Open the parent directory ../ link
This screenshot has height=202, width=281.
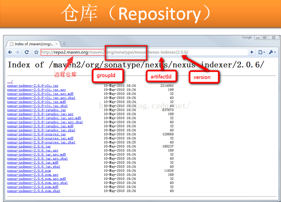[10, 82]
